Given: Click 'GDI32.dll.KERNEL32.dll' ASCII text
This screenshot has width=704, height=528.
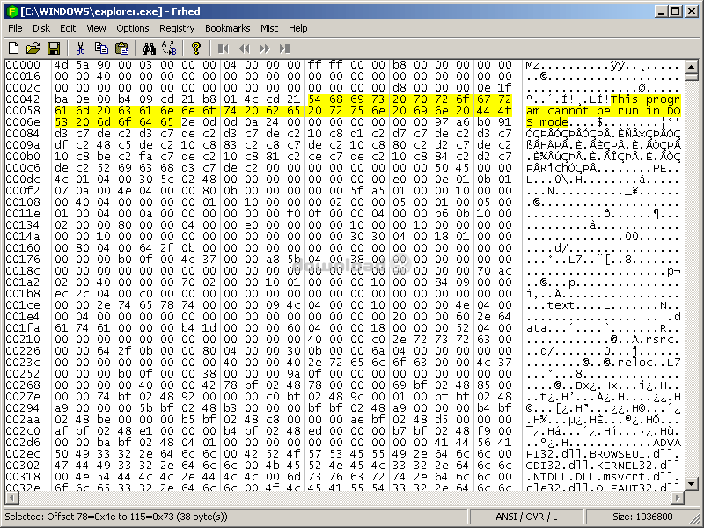Looking at the screenshot, I should click(604, 466).
